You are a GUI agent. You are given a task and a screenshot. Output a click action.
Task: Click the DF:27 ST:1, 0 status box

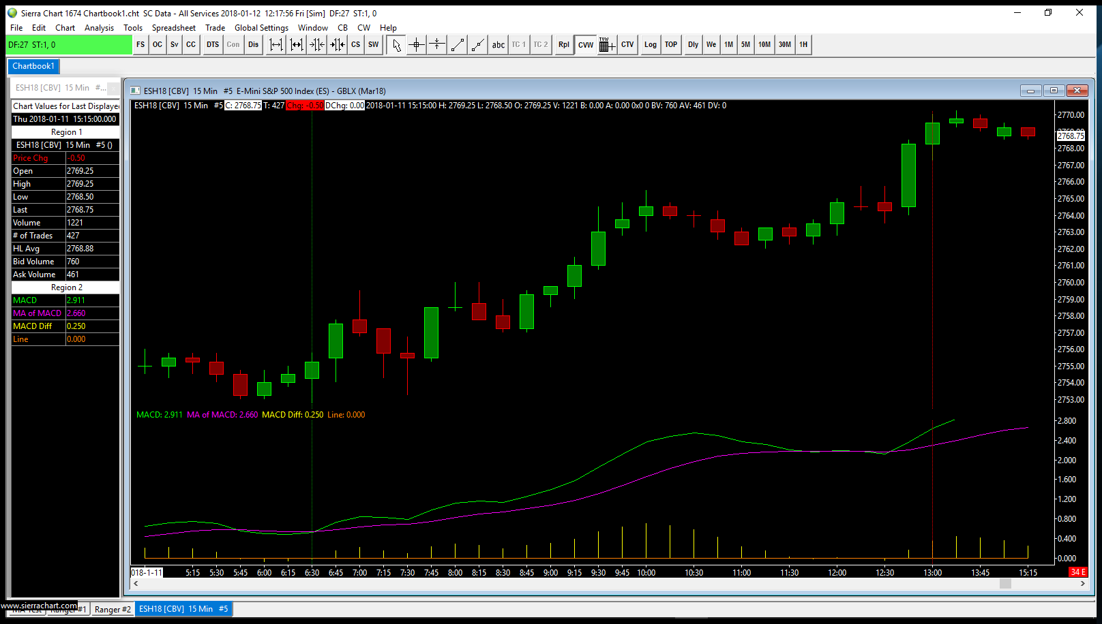[69, 45]
